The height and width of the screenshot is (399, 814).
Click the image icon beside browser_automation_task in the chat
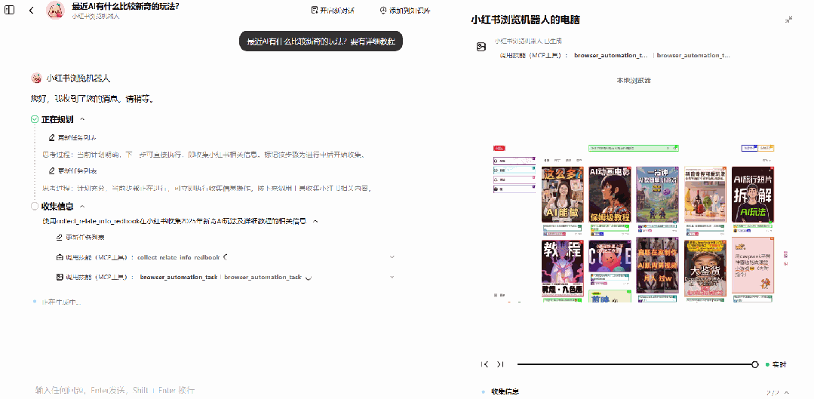point(59,277)
